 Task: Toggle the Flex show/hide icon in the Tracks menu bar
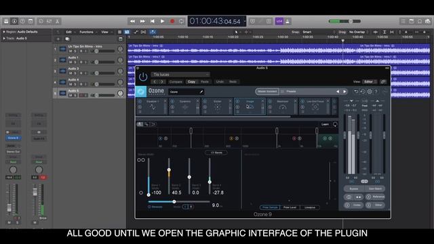(x=143, y=32)
